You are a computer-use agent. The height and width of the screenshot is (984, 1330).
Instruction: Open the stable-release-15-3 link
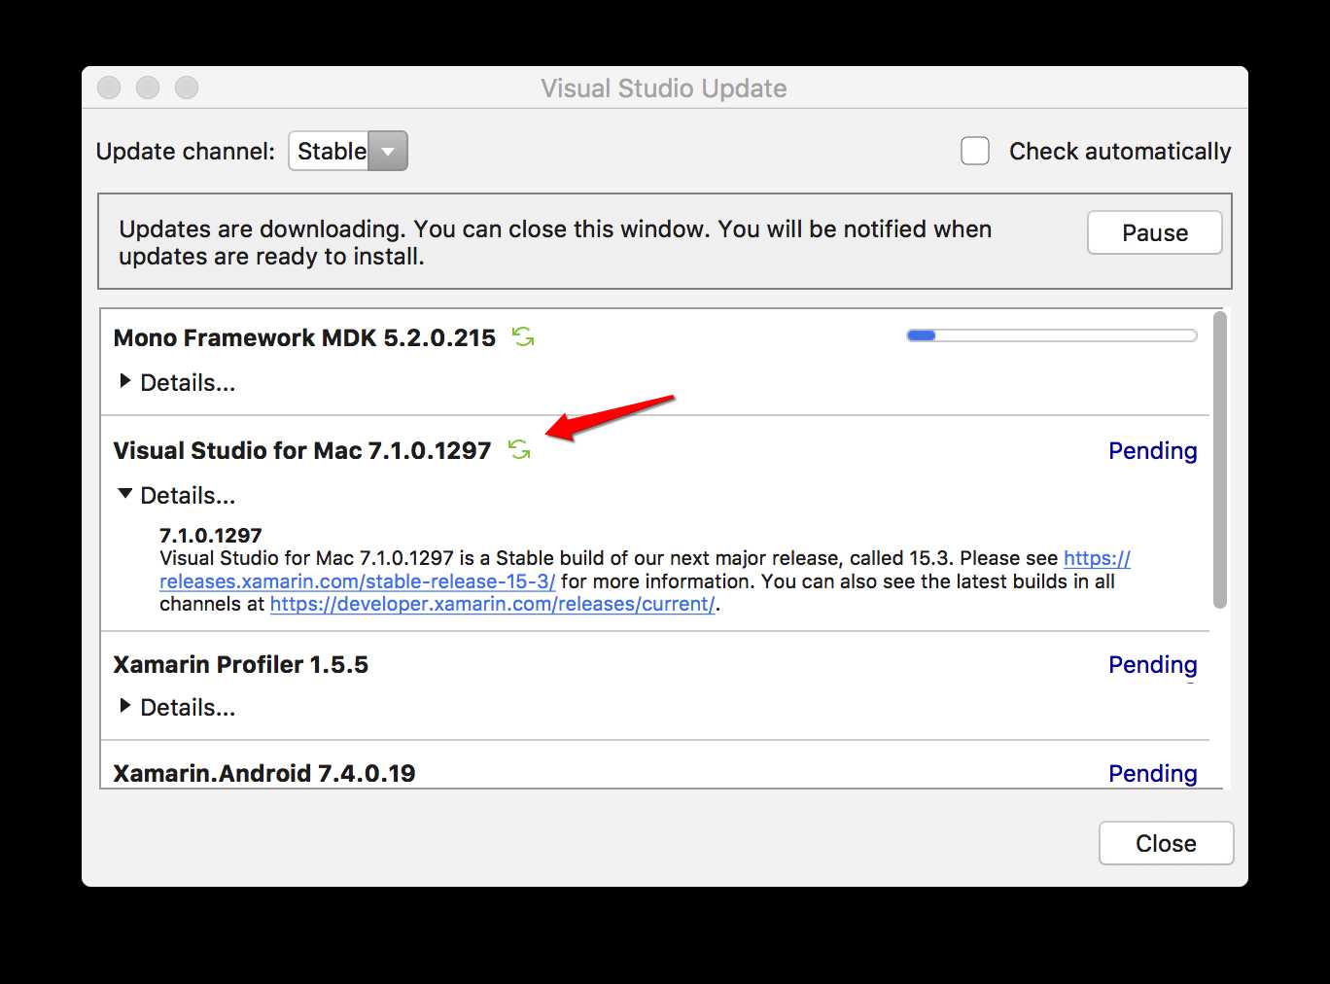(358, 581)
